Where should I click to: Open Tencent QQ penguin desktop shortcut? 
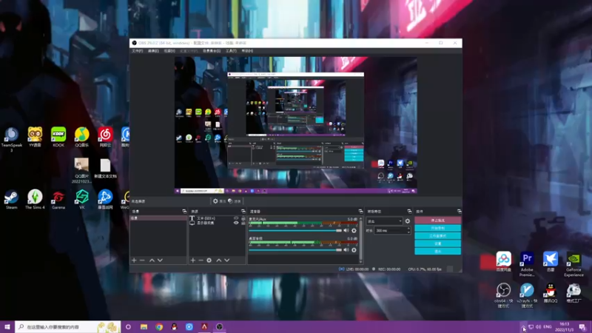coord(551,293)
